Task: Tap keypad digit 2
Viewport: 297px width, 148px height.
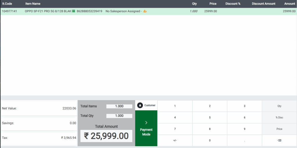Action: click(210, 106)
